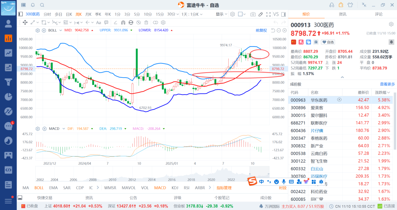This screenshot has width=397, height=210.
Task: Click the constituents list vertical scrollbar
Action: coord(394,122)
